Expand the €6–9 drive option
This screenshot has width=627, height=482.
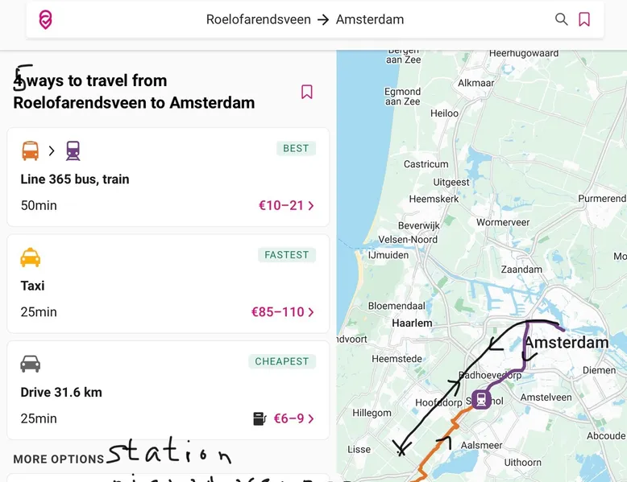(x=293, y=418)
